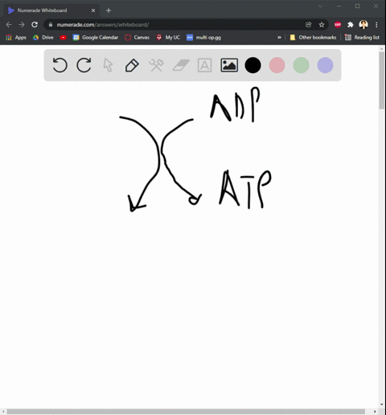Open the Chrome profile avatar
This screenshot has width=386, height=415.
[363, 25]
